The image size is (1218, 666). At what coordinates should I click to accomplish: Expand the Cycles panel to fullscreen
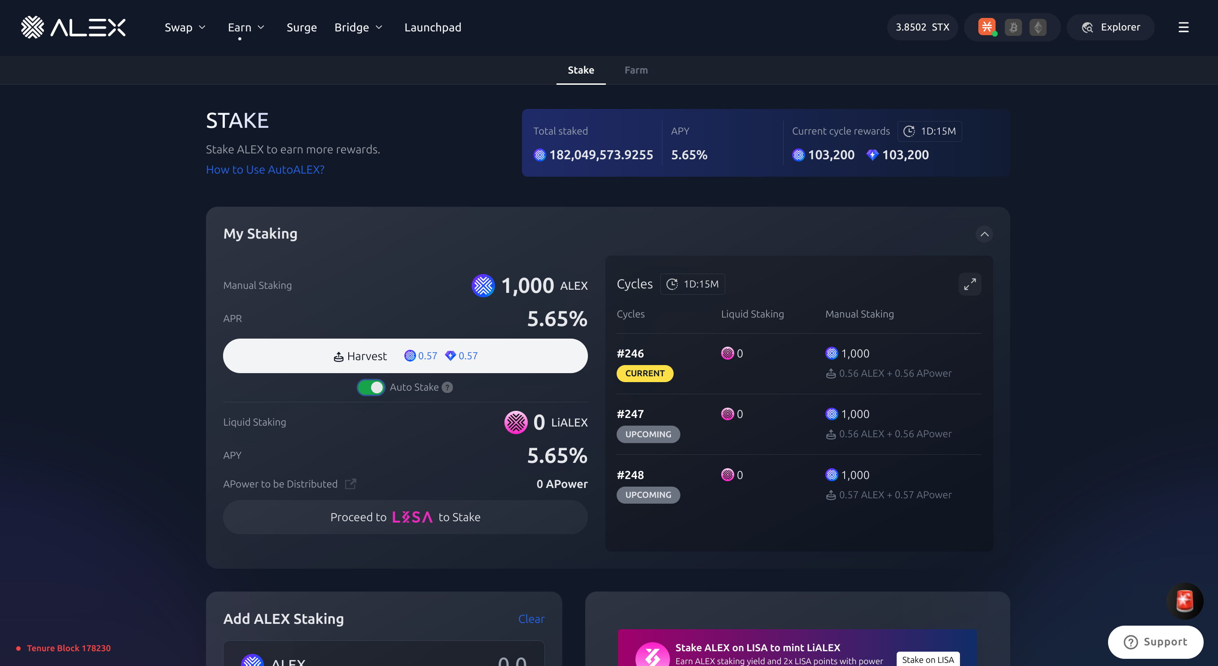[969, 284]
